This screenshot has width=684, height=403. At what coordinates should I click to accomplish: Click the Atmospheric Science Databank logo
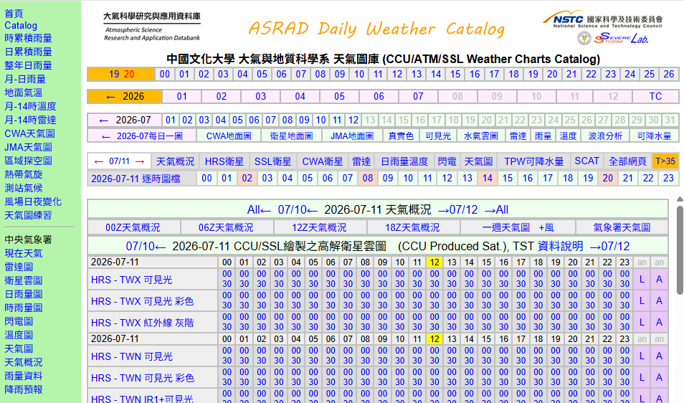(152, 27)
